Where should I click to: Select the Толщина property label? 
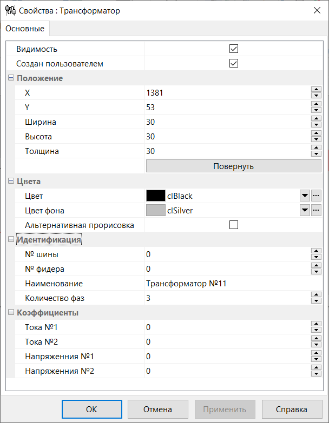42,151
